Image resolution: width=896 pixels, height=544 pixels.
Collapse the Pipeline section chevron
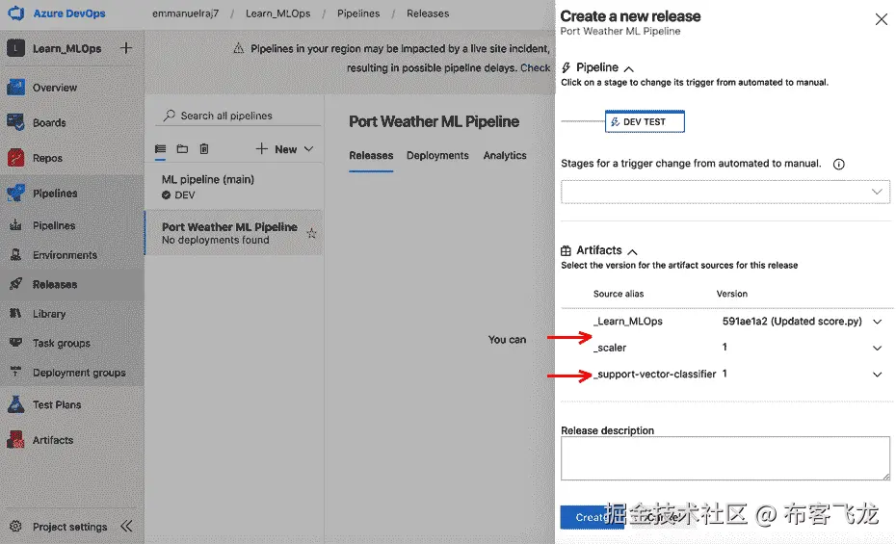click(x=629, y=69)
